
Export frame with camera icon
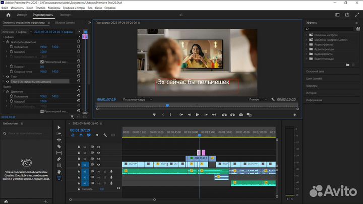tap(241, 115)
